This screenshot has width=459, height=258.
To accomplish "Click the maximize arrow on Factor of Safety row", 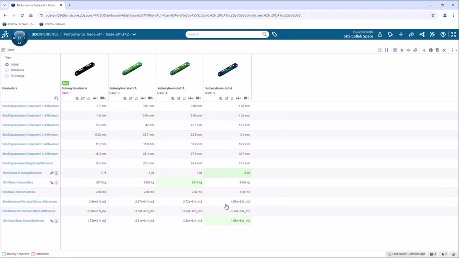I will [x=52, y=173].
